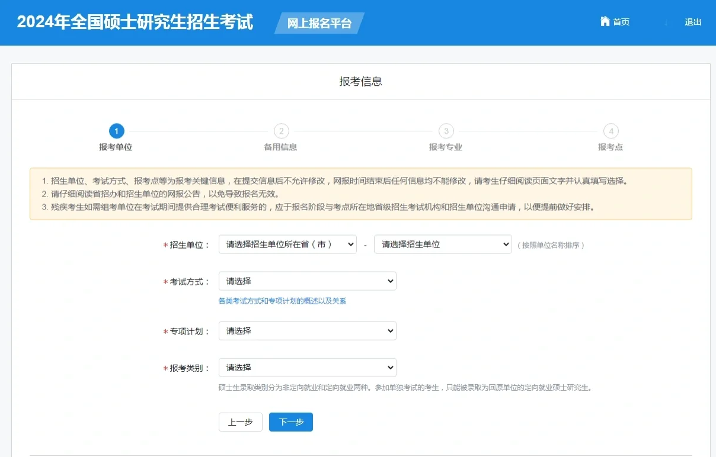This screenshot has width=716, height=457.
Task: Click step 4 circle for 报考点
Action: [x=610, y=131]
